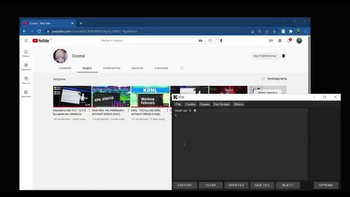Click the YouTube search magnifier button
The height and width of the screenshot is (197, 350).
210,40
